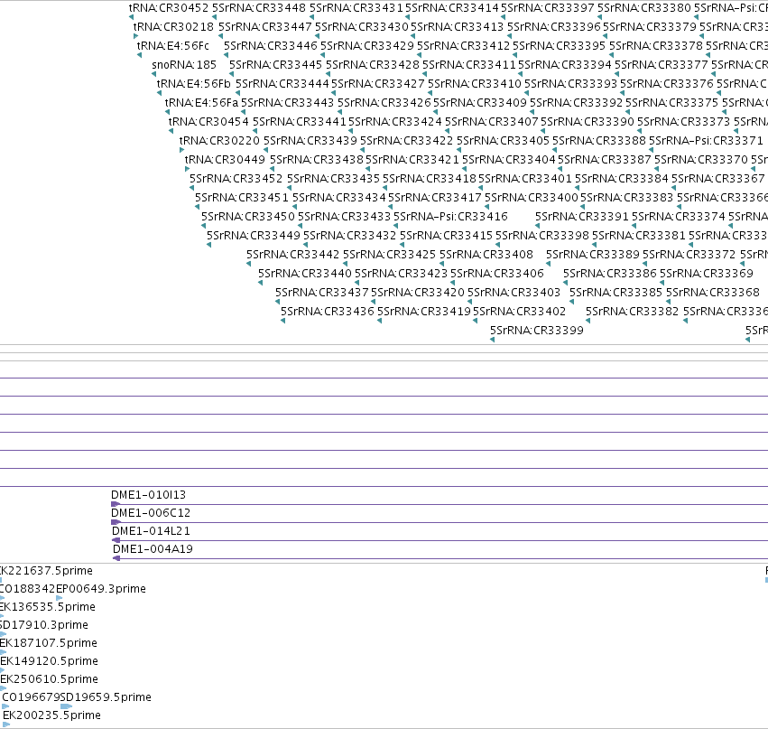768x729 pixels.
Task: Select the tRNA:CR30220 feature
Action: pos(219,141)
